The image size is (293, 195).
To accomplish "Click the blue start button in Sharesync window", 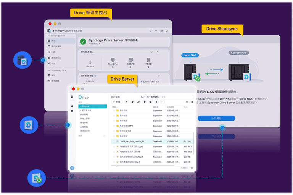I will click(216, 118).
